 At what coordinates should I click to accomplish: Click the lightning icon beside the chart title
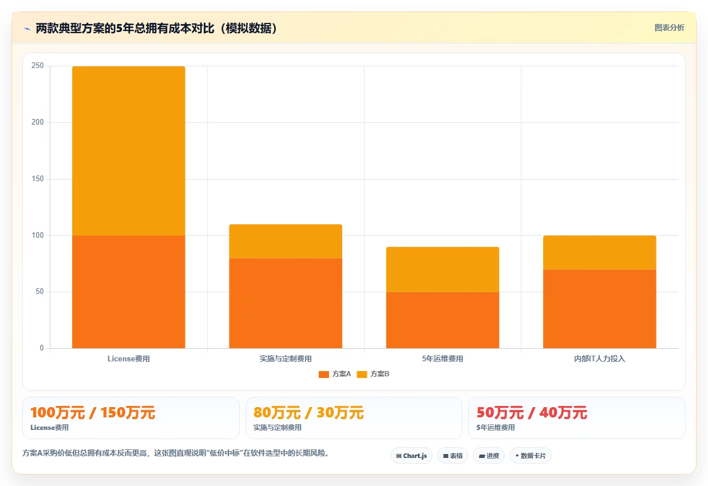point(27,29)
